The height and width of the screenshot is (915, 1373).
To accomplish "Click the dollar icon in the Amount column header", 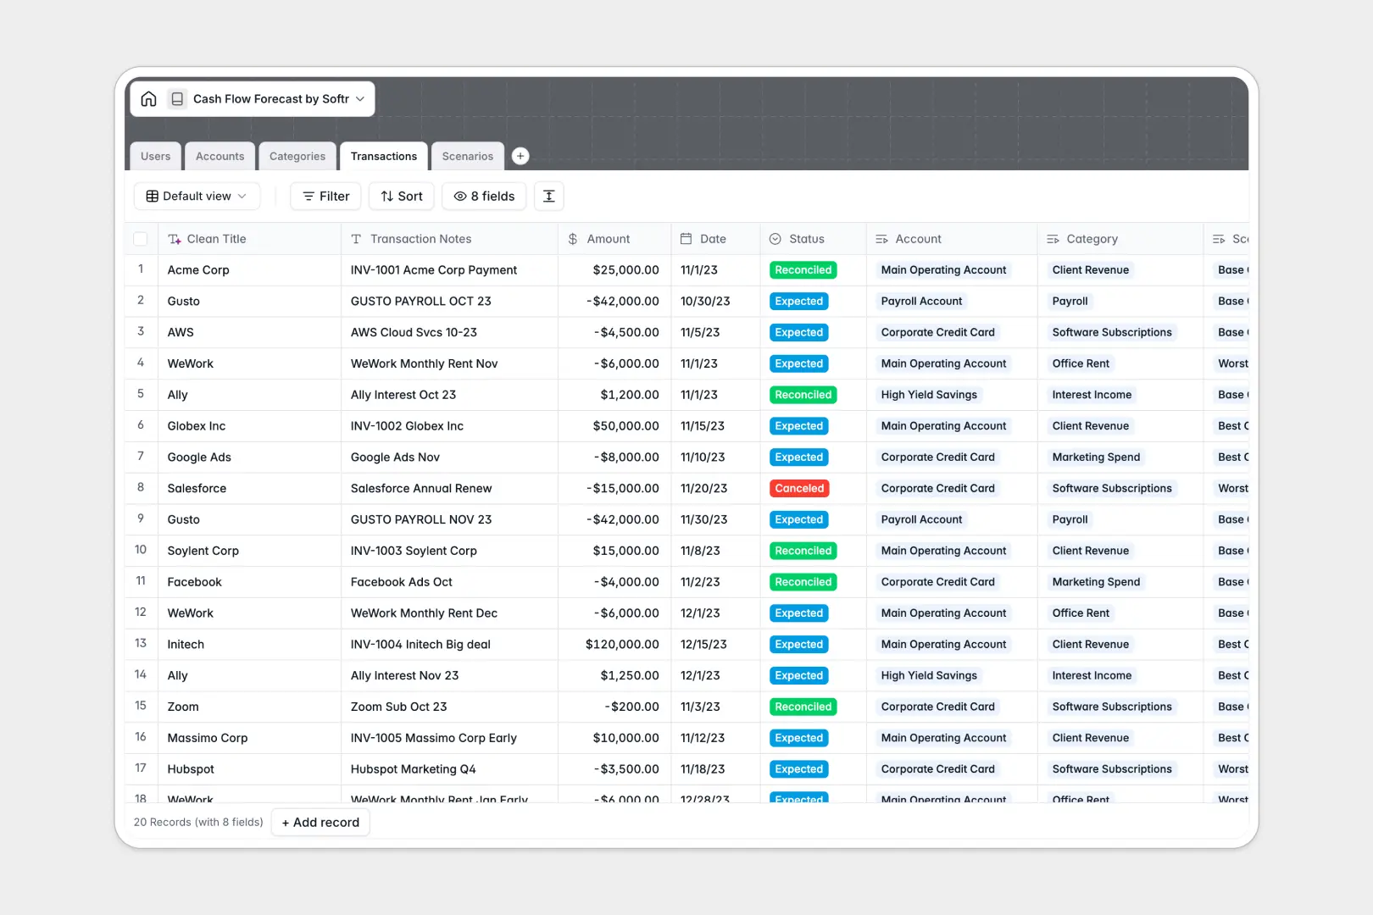I will pos(572,238).
